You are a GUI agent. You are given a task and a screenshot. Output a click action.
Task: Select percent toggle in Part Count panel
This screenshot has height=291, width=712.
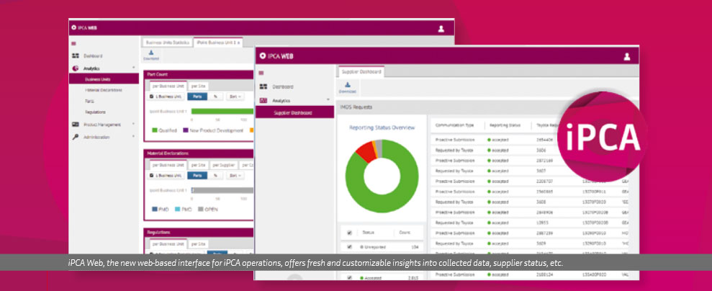coord(215,97)
